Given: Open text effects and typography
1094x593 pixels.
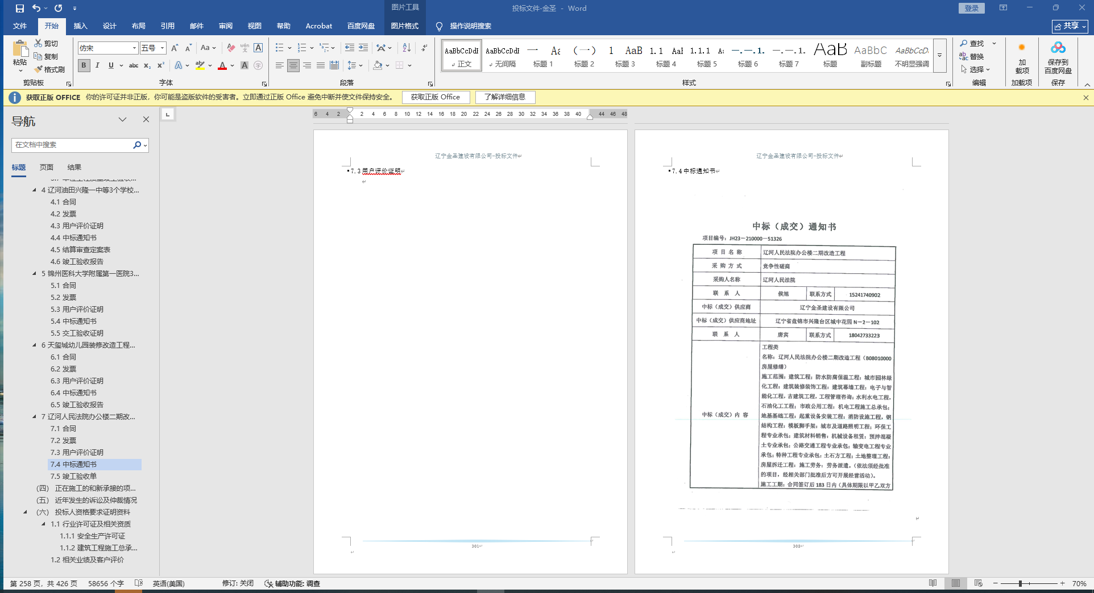Looking at the screenshot, I should [179, 65].
